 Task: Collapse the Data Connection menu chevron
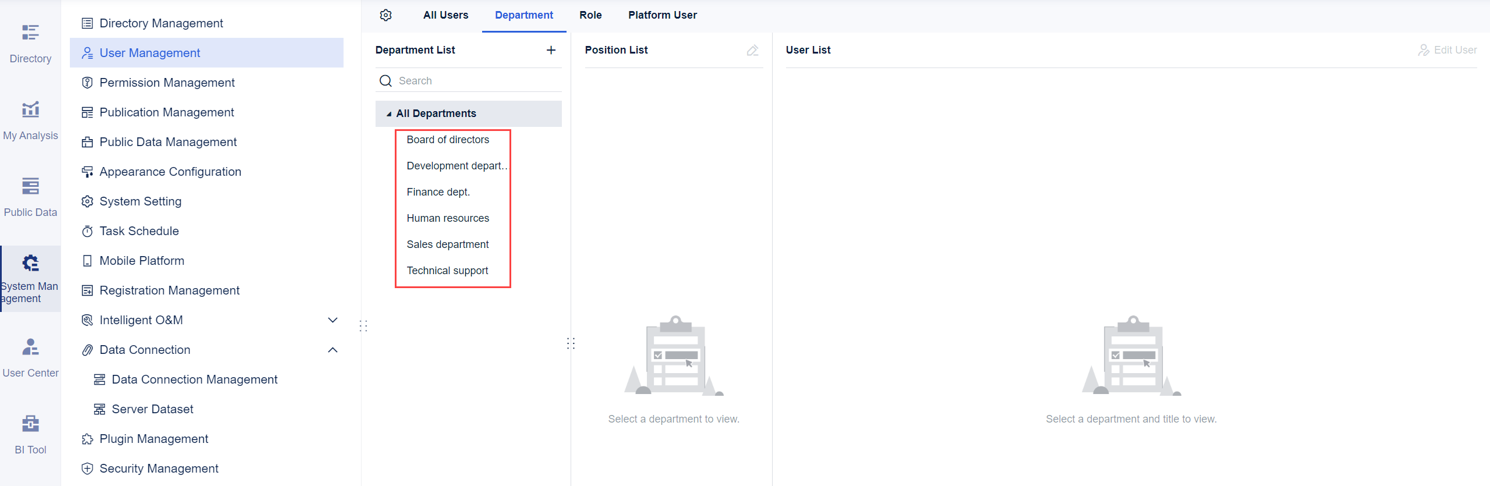(332, 350)
